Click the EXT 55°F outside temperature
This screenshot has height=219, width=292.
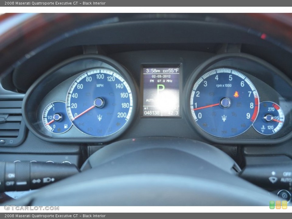[171, 71]
